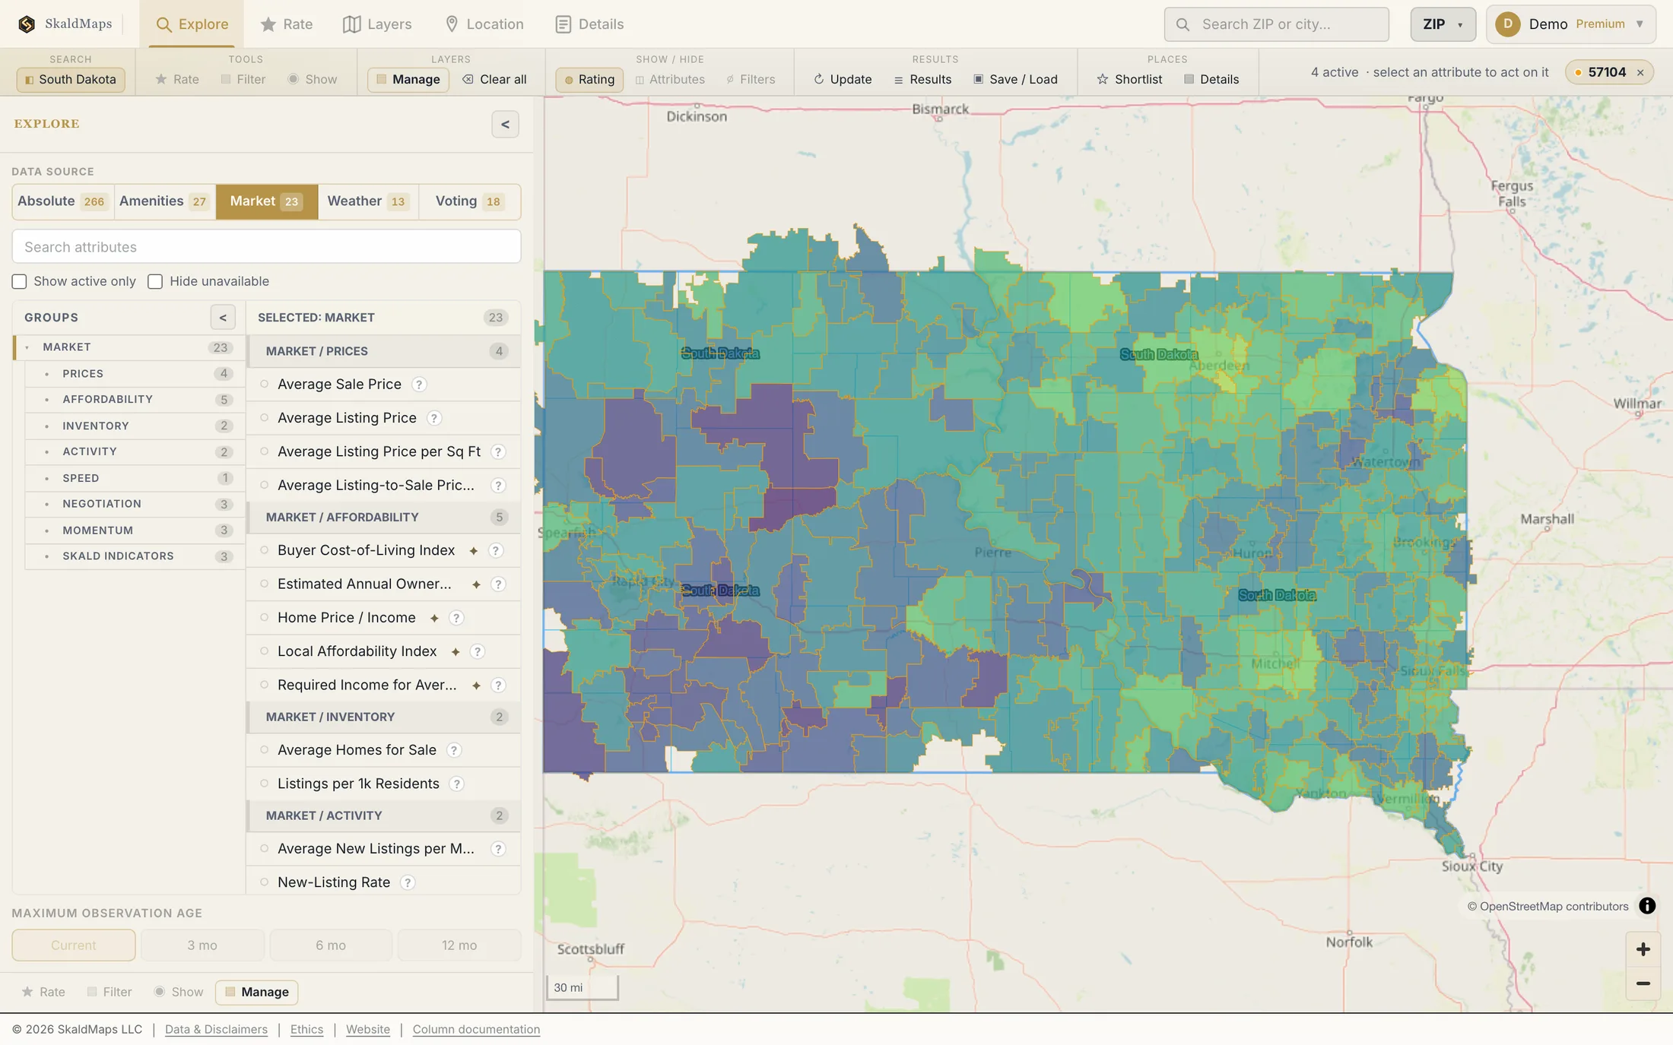1673x1045 pixels.
Task: Open Save / Load in Results toolbar
Action: (1015, 80)
